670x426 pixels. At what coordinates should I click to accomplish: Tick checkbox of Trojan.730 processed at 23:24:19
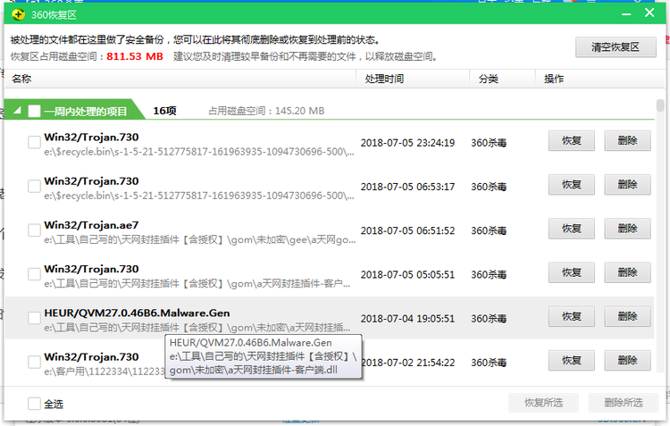tap(34, 142)
